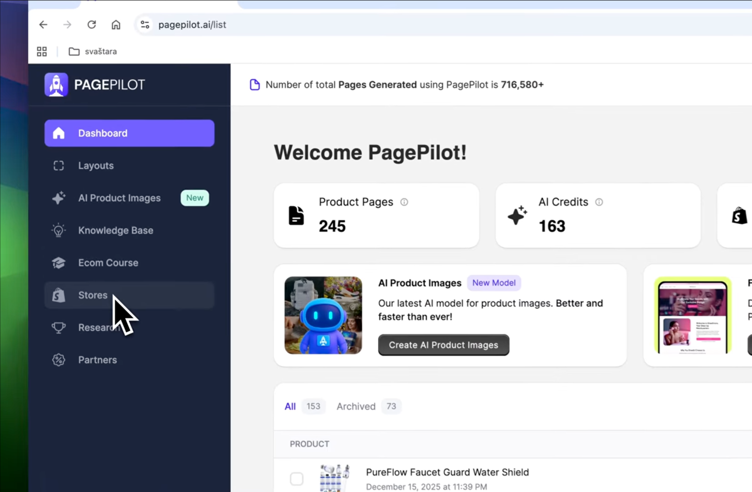The image size is (752, 492).
Task: Open the svaštara bookmarks folder
Action: coord(93,51)
